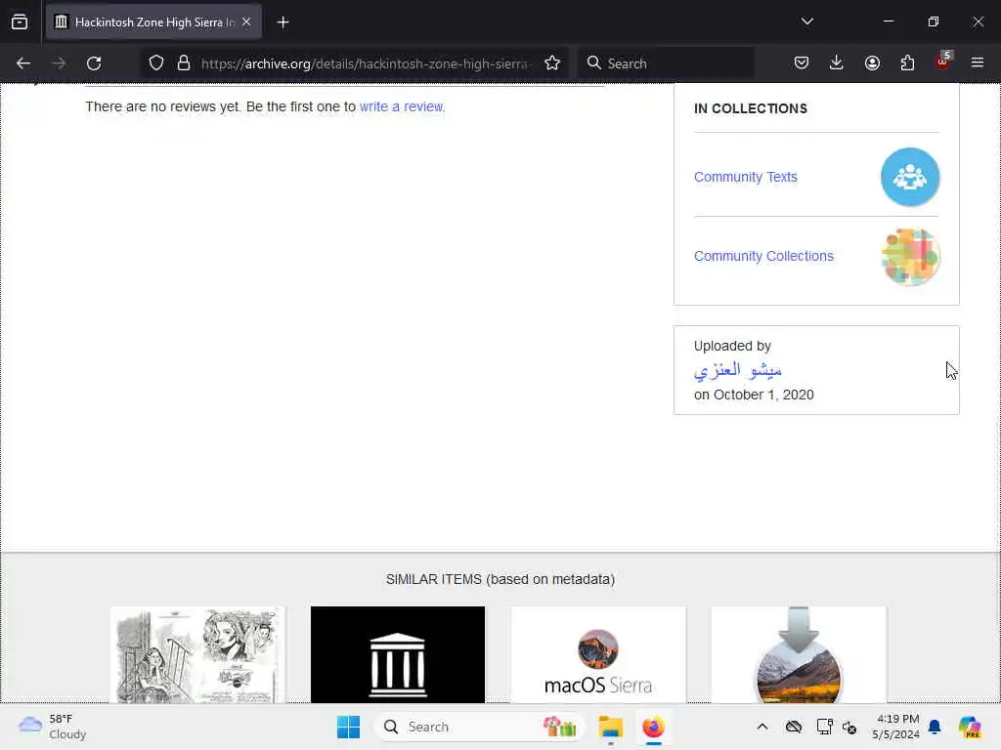Click the crossed-out audio tray icon

pyautogui.click(x=849, y=727)
